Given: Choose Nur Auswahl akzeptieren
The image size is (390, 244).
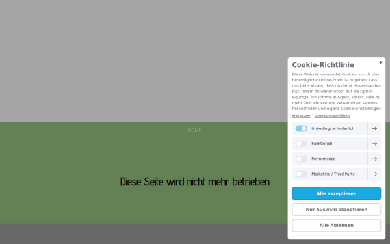Looking at the screenshot, I should (x=336, y=210).
